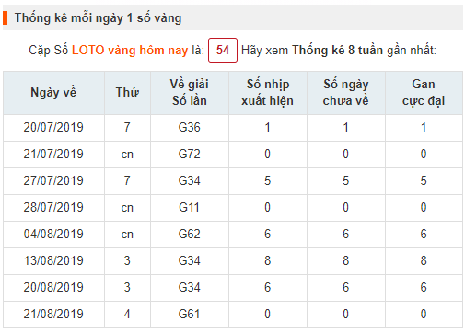Image resolution: width=465 pixels, height=333 pixels.
Task: Select the date cell 20/08/2019
Action: 53,287
